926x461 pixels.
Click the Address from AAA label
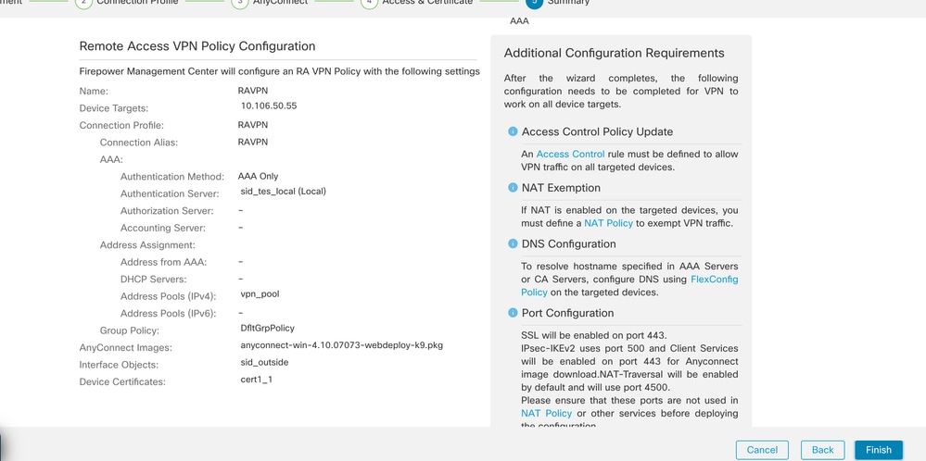click(163, 262)
